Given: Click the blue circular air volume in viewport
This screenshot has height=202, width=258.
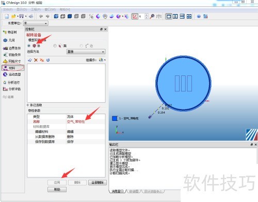Looking at the screenshot, I should (x=183, y=83).
